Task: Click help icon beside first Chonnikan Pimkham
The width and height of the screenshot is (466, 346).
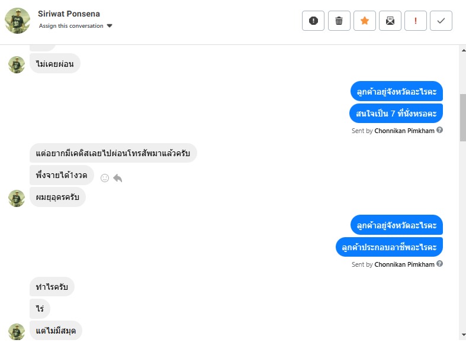Action: click(x=440, y=130)
